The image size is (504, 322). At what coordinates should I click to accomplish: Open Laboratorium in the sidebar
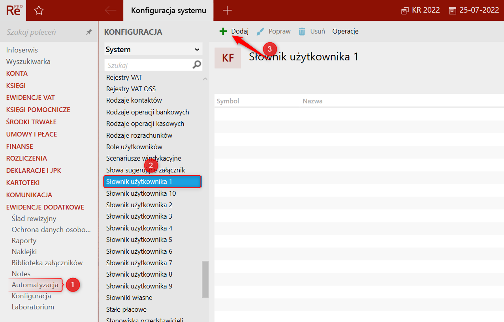coord(33,307)
